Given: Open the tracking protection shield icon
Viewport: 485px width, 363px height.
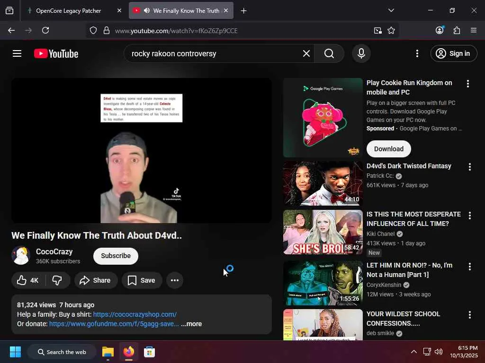Looking at the screenshot, I should click(93, 31).
